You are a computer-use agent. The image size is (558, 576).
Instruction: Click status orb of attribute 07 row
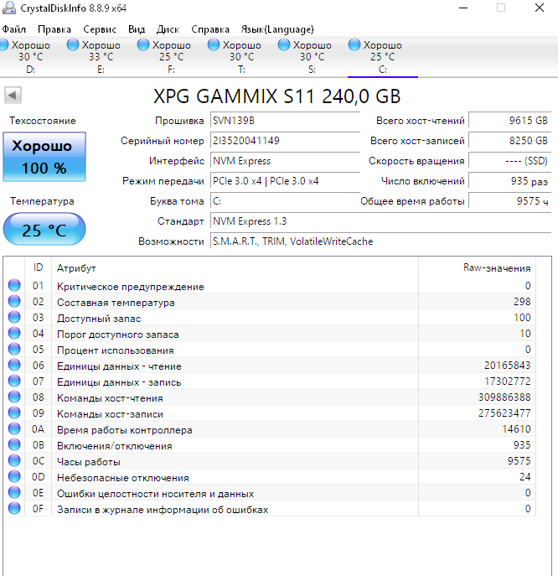point(14,381)
